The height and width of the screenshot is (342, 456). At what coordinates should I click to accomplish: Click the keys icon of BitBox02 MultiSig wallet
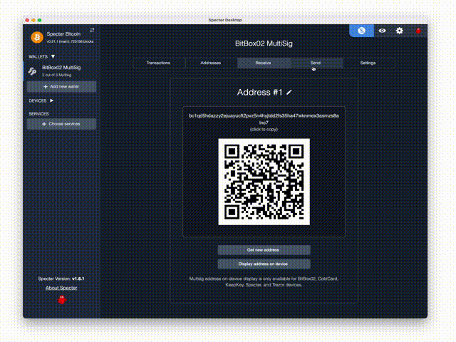[x=32, y=71]
